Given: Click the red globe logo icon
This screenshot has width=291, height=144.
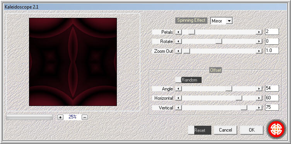Looking at the screenshot, I should tap(276, 129).
